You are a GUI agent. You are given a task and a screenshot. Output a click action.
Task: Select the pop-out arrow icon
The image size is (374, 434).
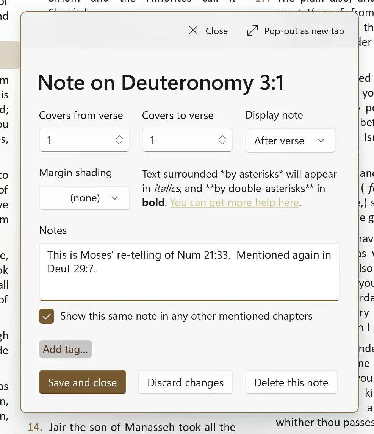(x=252, y=30)
